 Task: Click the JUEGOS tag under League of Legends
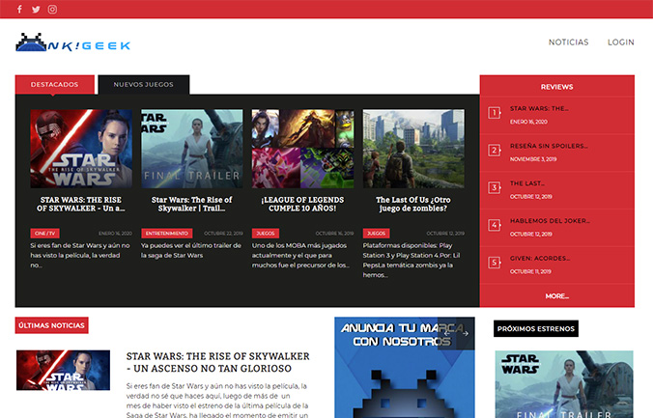(x=266, y=234)
